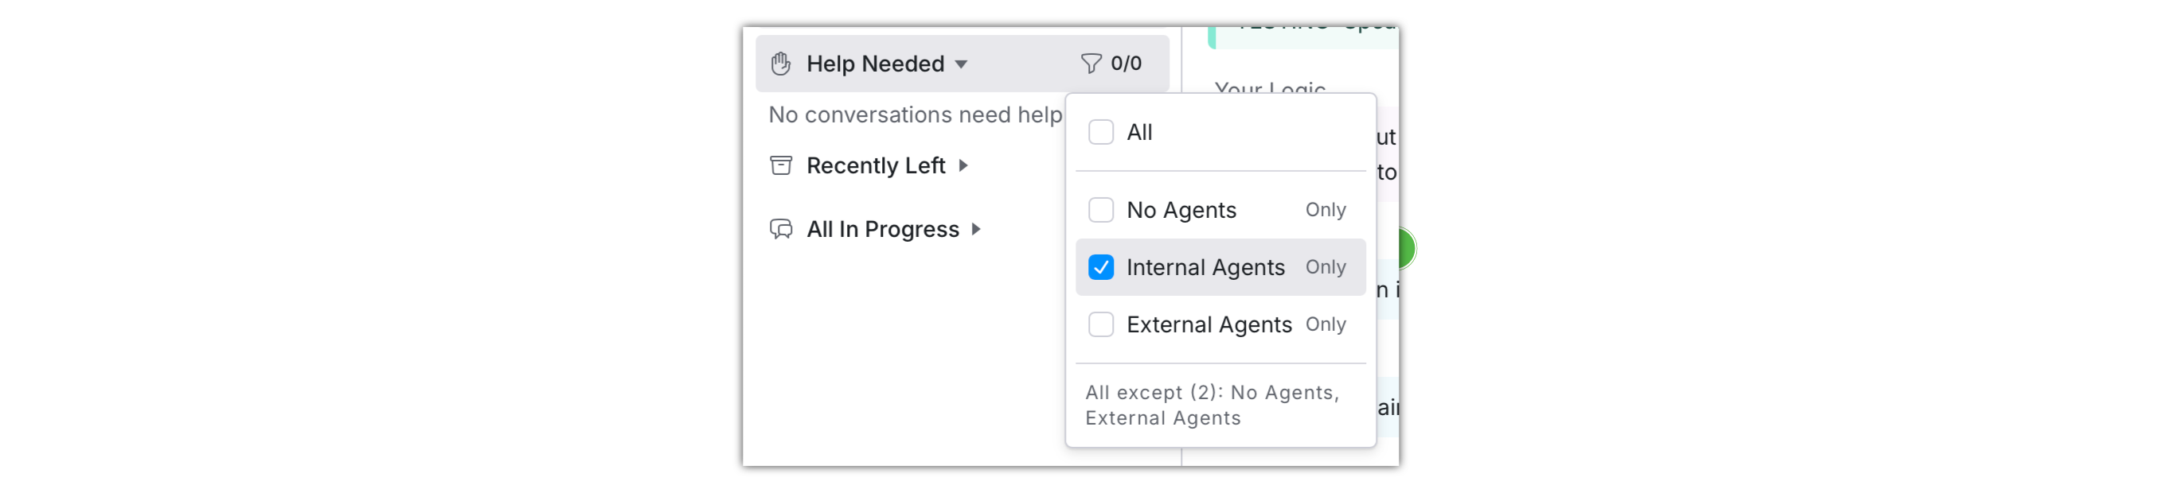Expand the All In Progress section arrow
This screenshot has width=2175, height=493.
pos(976,229)
